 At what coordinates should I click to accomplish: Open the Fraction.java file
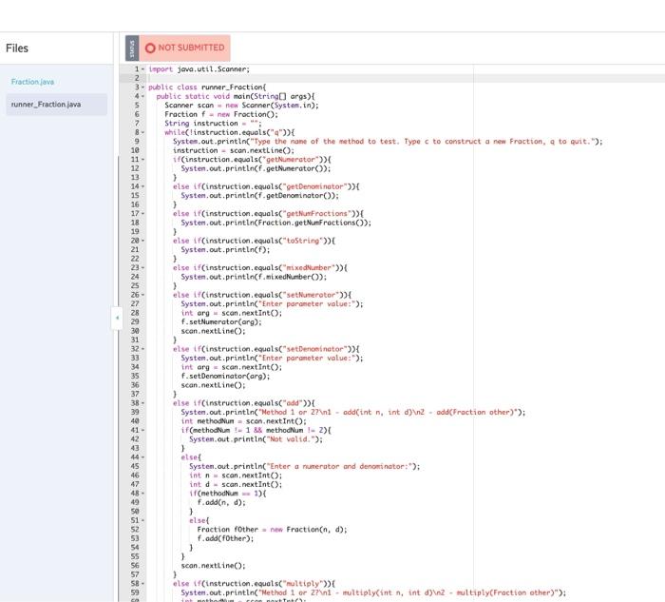[x=32, y=82]
